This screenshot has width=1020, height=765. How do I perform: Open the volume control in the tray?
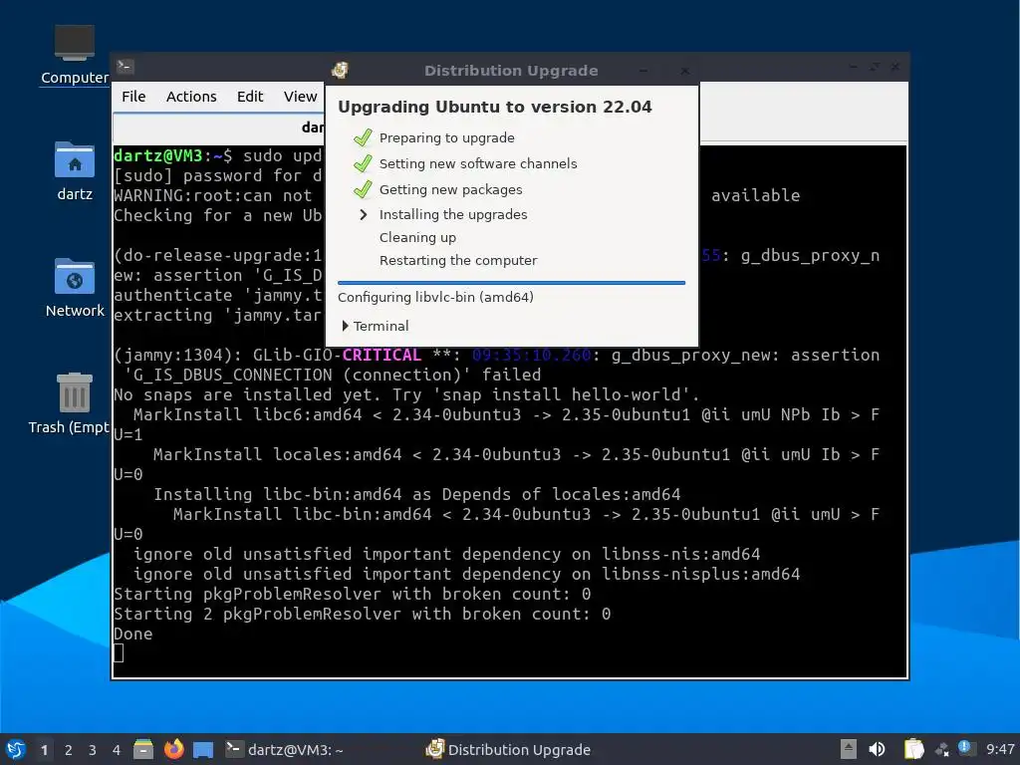pos(877,749)
